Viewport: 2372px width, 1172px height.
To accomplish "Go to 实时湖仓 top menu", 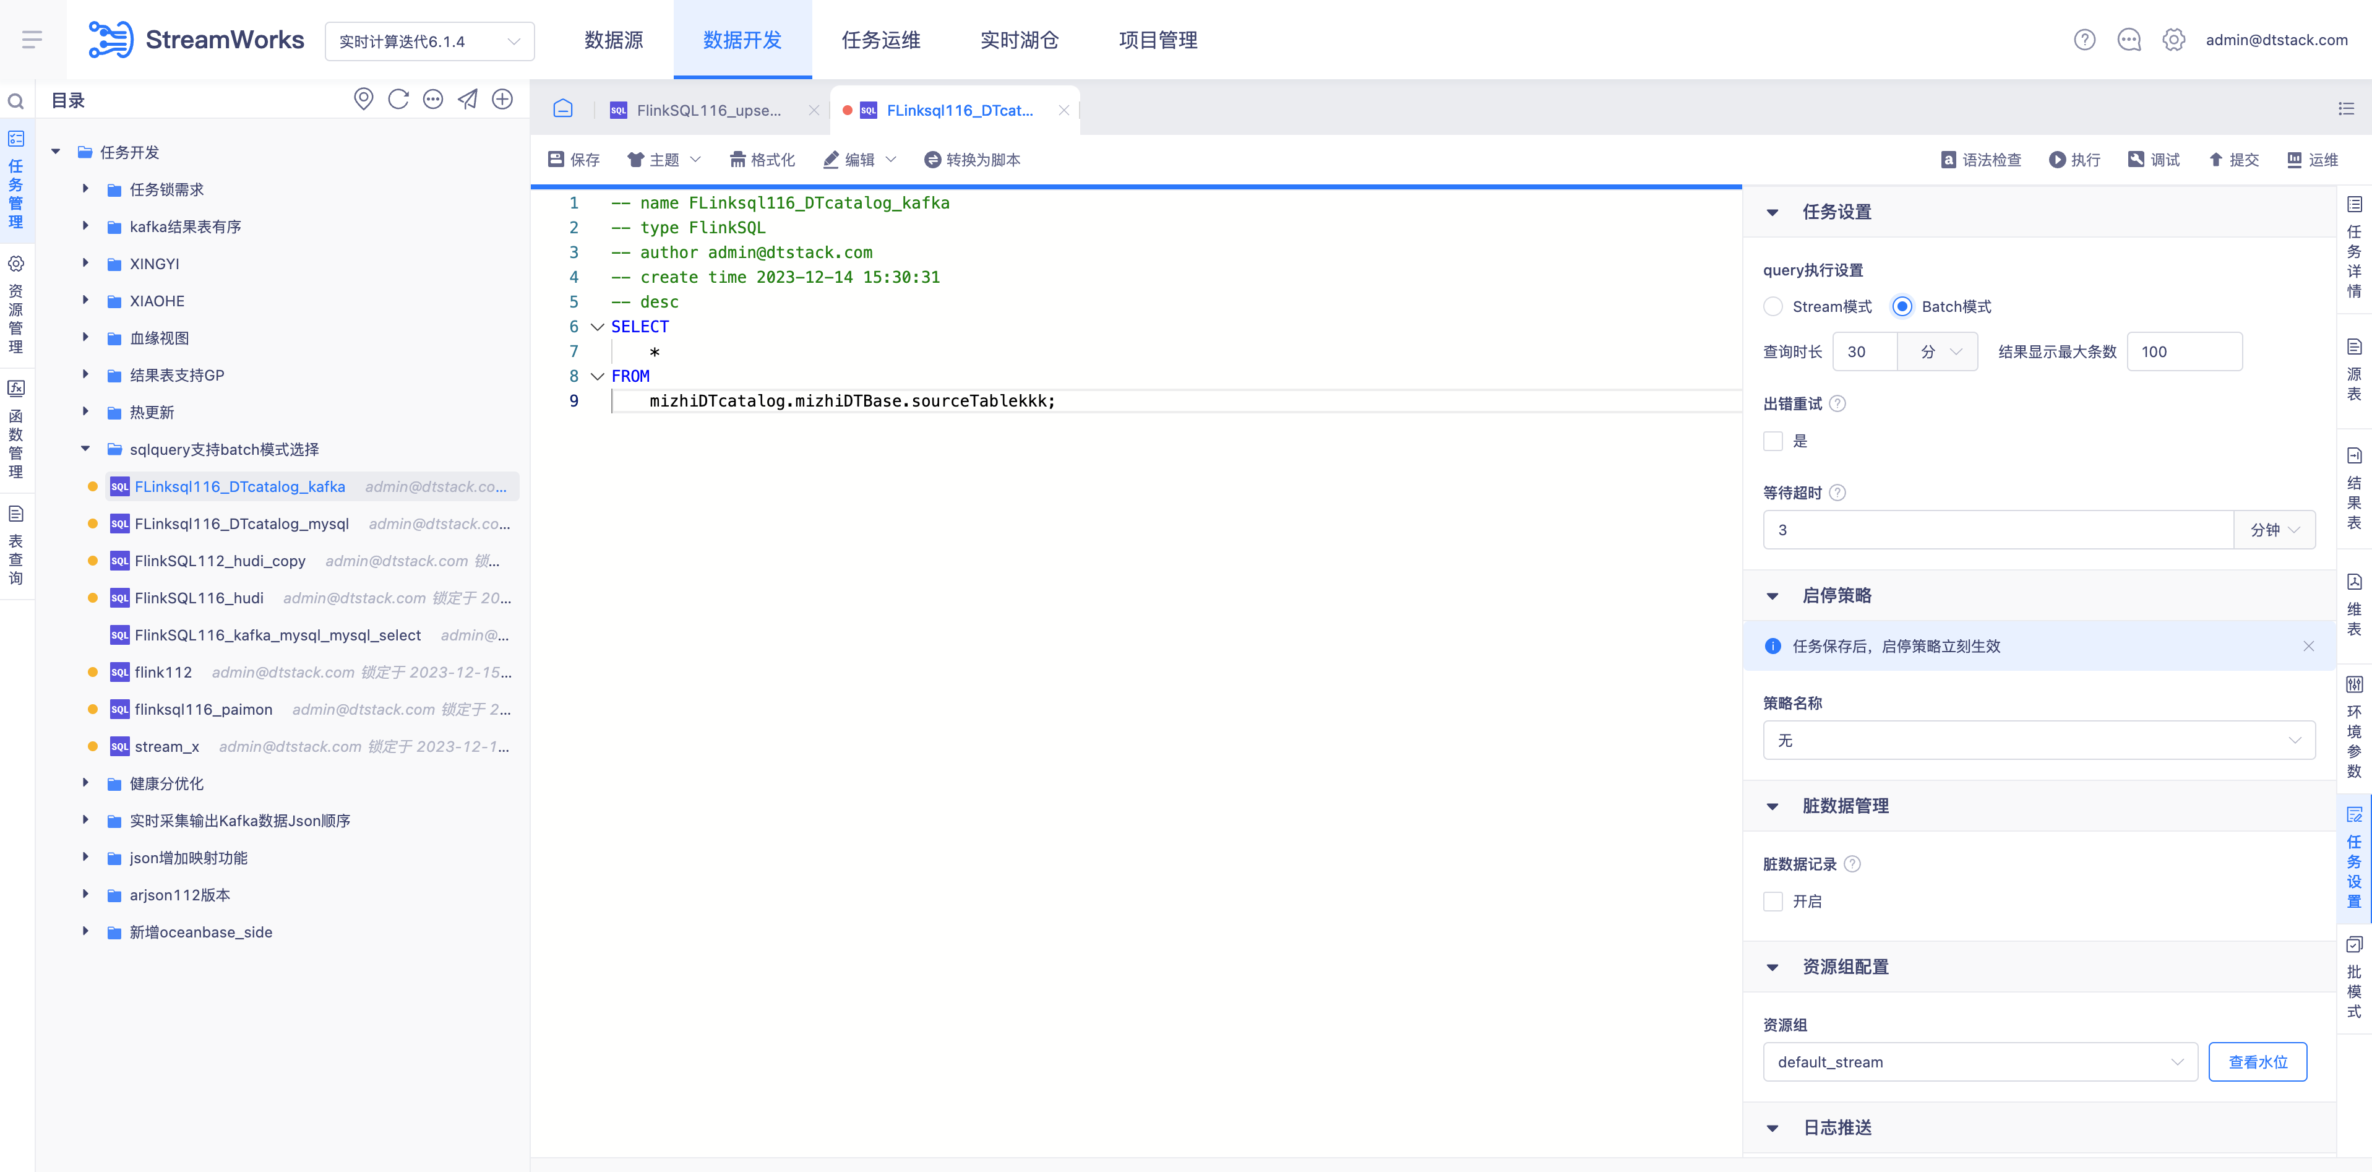I will pos(1020,40).
